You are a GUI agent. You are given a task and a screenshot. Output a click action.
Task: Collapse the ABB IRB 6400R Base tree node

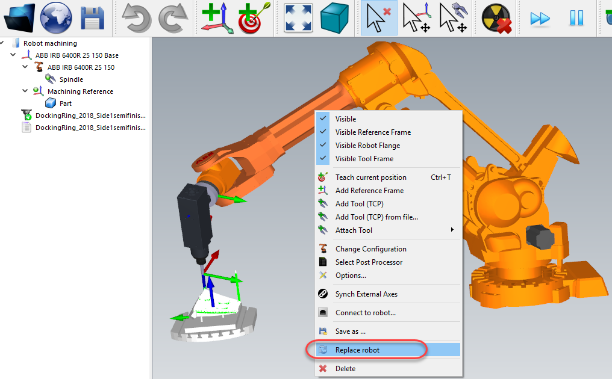(x=13, y=55)
